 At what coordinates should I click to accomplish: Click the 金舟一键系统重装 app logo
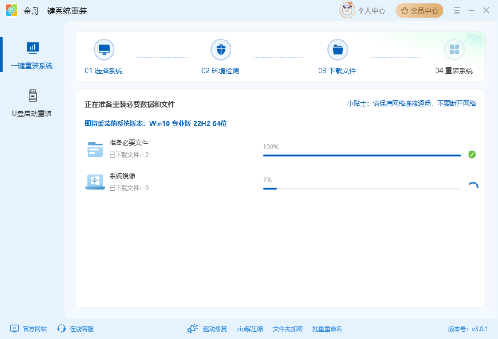[x=11, y=11]
